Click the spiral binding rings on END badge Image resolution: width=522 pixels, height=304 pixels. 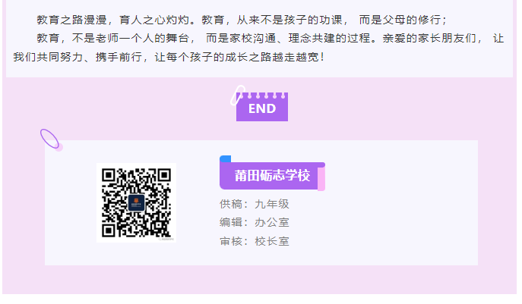click(262, 96)
